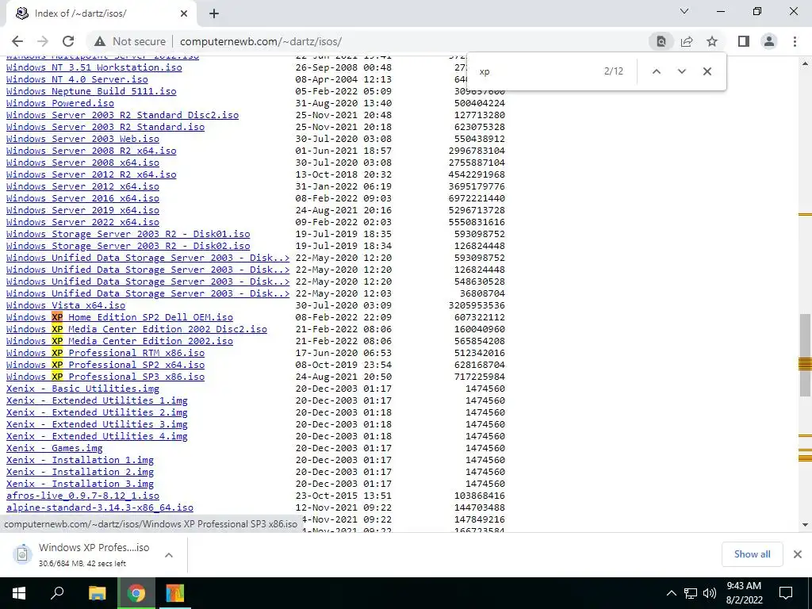Click the page scrollbar thumb
812x609 pixels.
pos(804,355)
